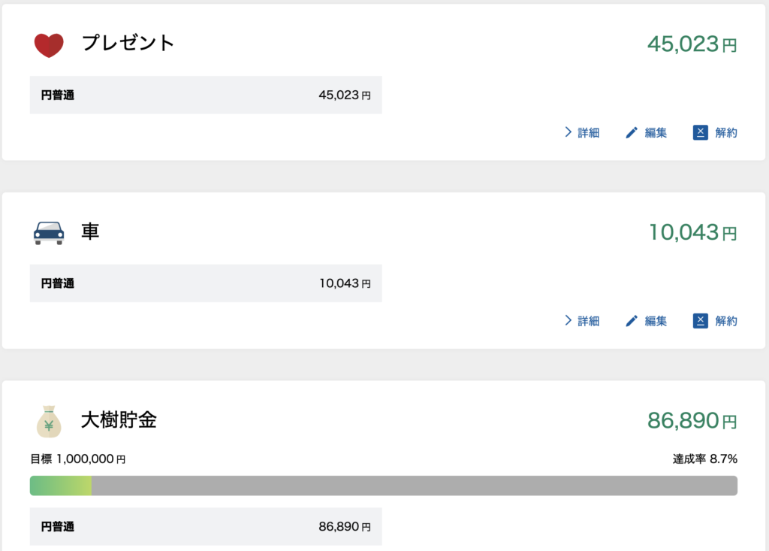Click the 大樹貯金 goal progress bar
Image resolution: width=769 pixels, height=551 pixels.
click(383, 486)
